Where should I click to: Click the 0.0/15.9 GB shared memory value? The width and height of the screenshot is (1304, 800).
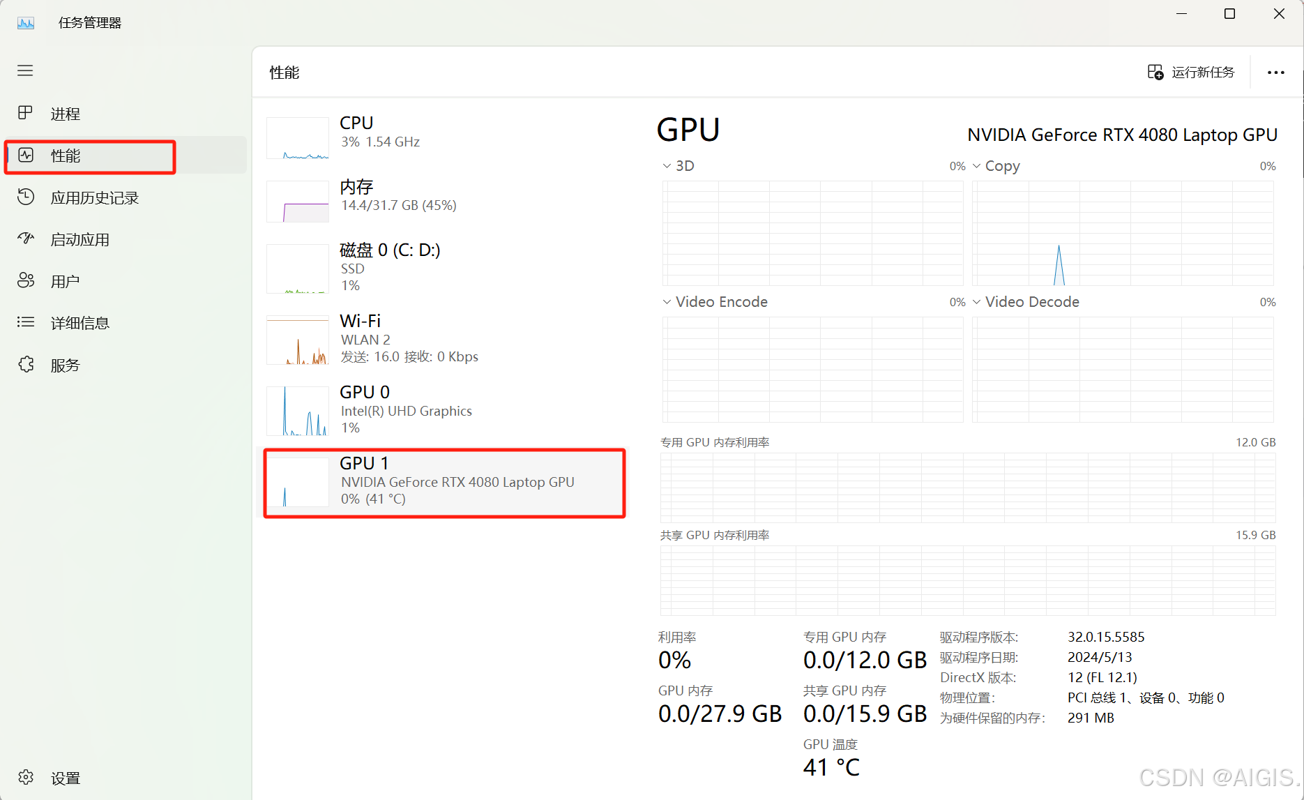click(865, 714)
